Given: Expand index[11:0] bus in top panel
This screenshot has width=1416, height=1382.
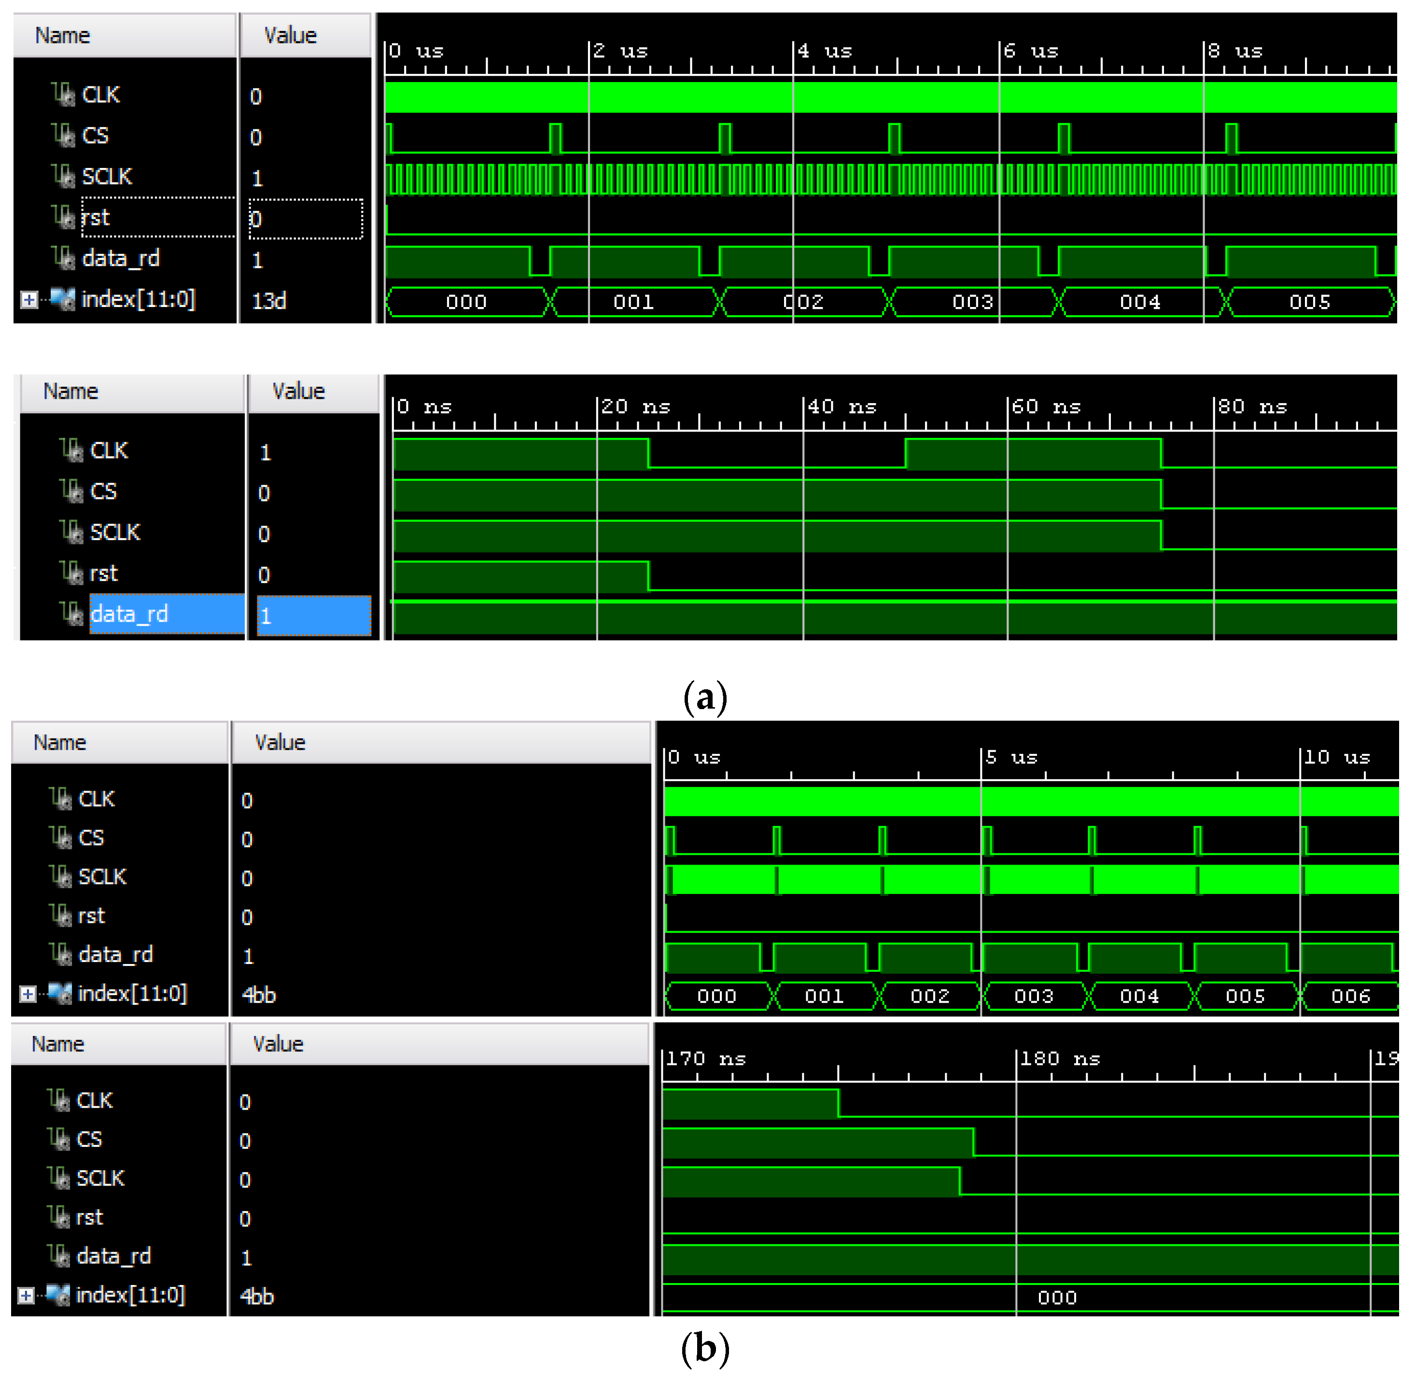Looking at the screenshot, I should point(29,300).
